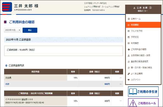The height and width of the screenshot is (107, 163).
Task: Click the 固定料金 column header
Action: (36, 72)
